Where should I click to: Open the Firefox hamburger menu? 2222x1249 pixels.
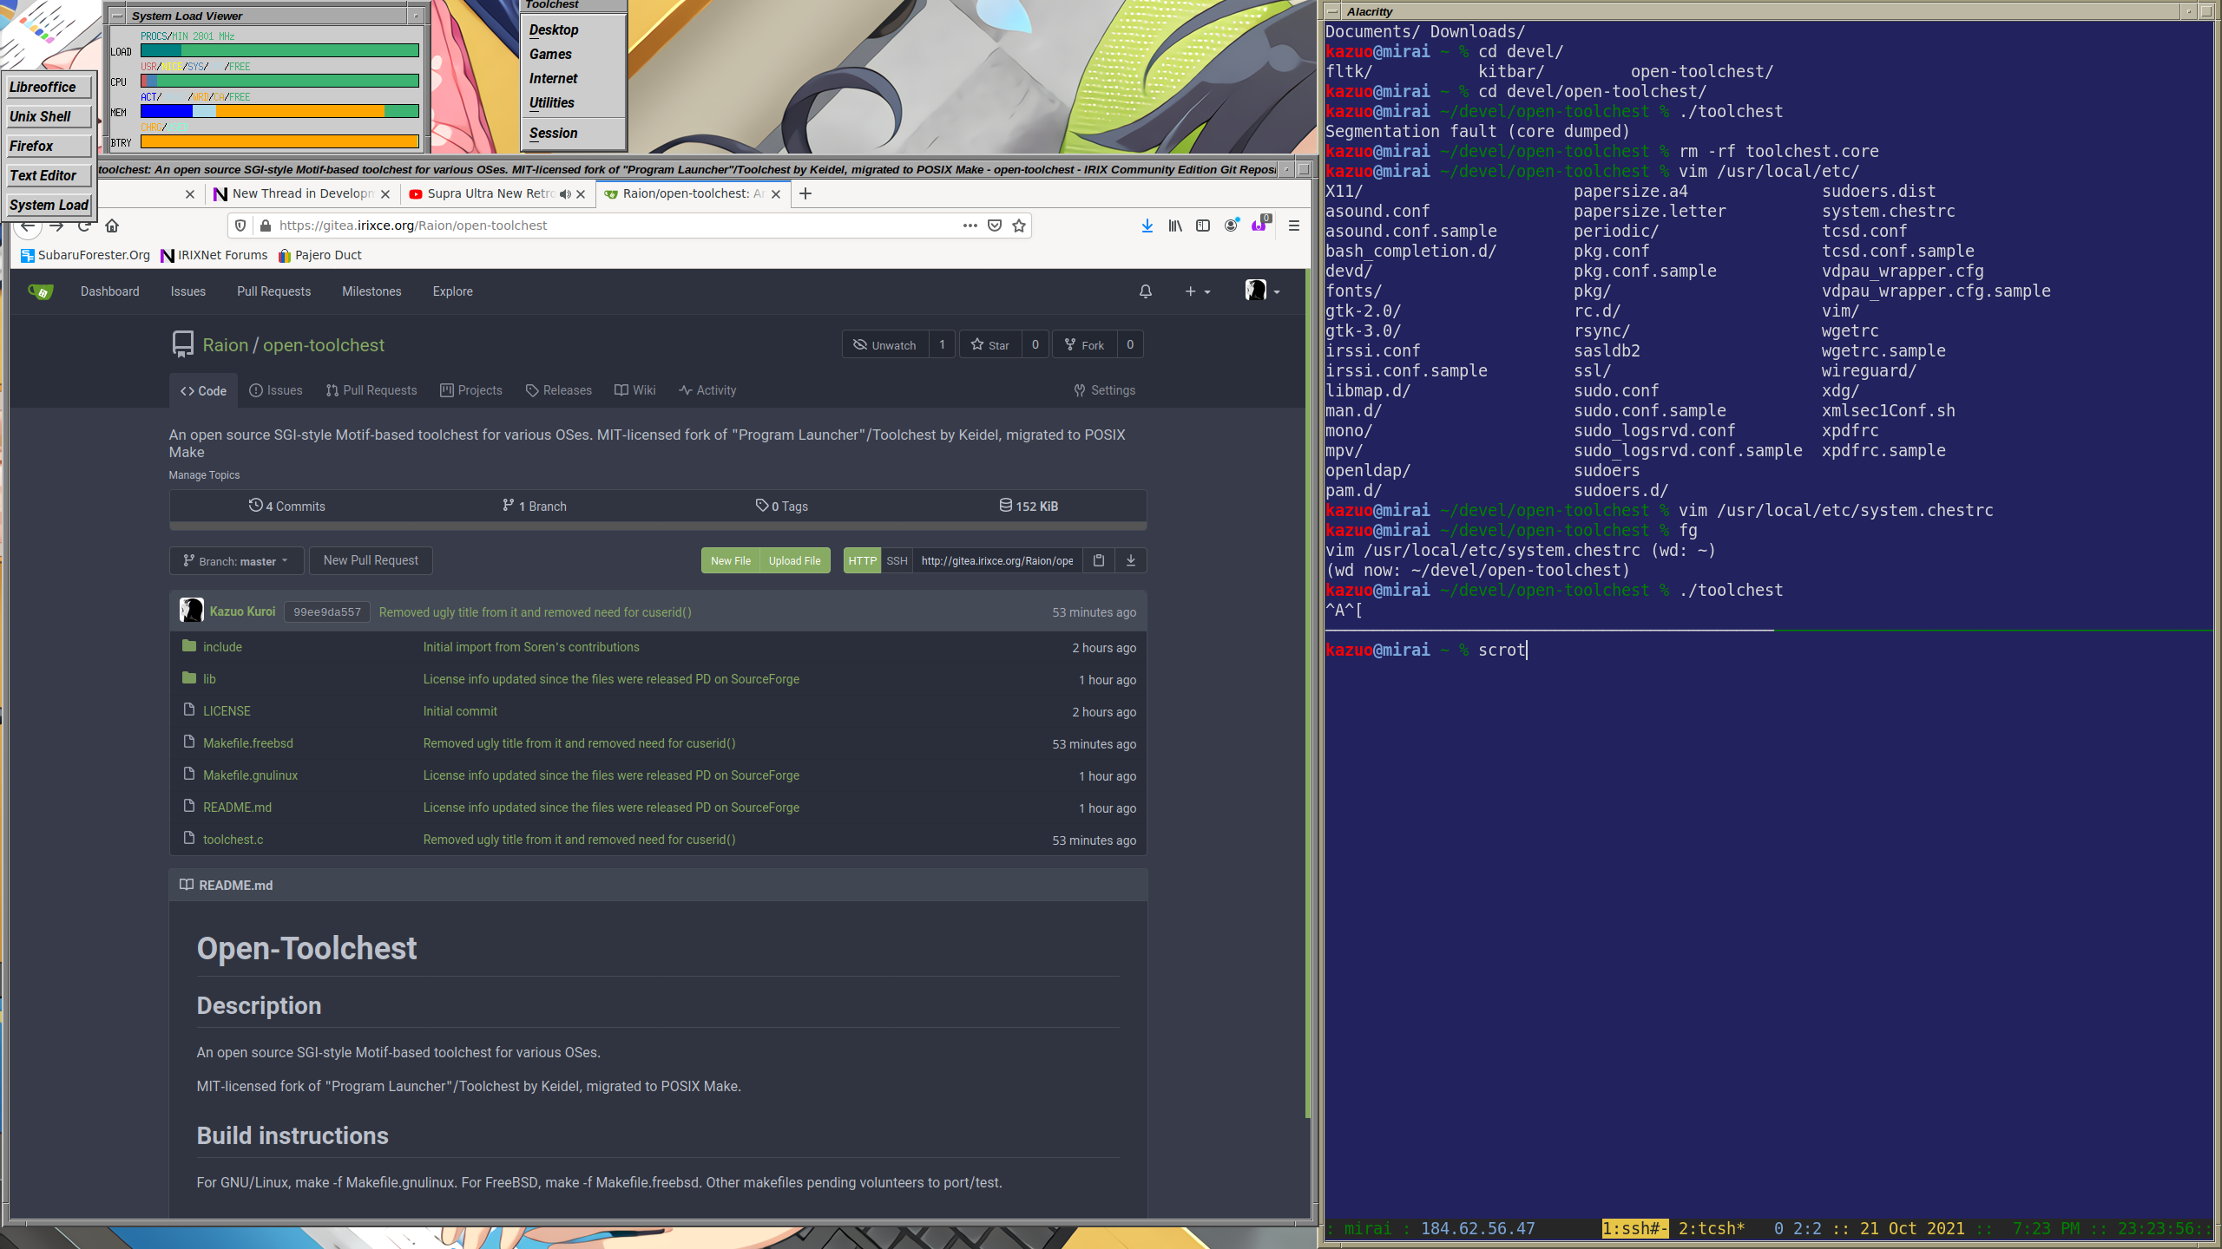1294,226
